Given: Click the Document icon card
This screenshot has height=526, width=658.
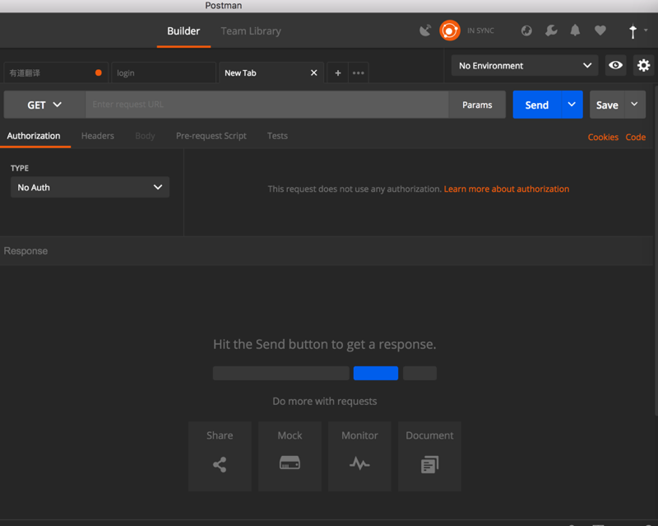Looking at the screenshot, I should click(x=429, y=456).
